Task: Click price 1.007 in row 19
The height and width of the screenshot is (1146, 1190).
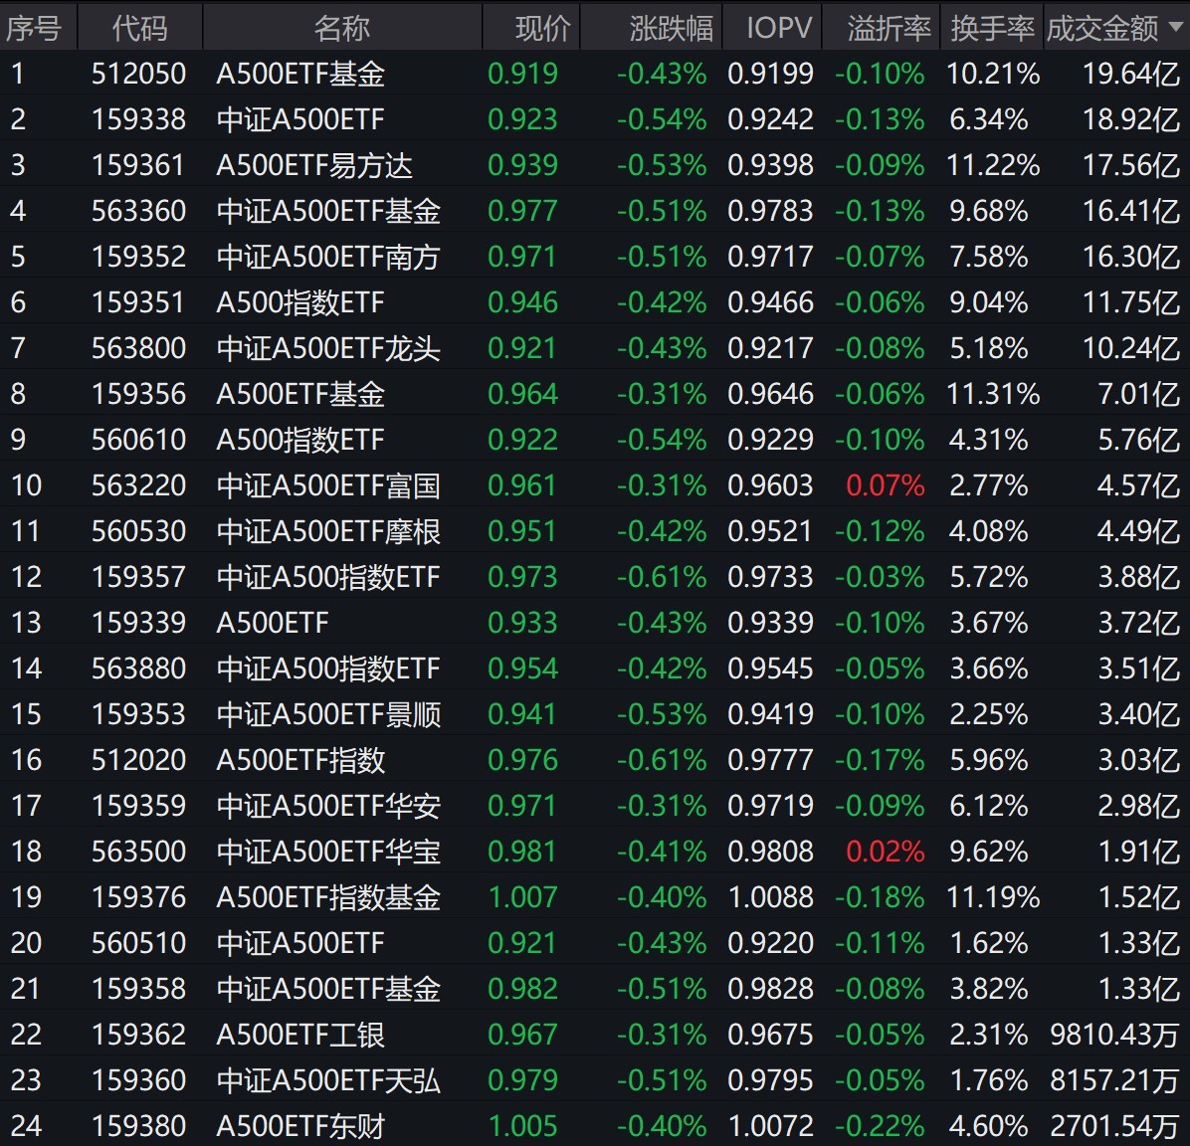Action: [x=523, y=897]
